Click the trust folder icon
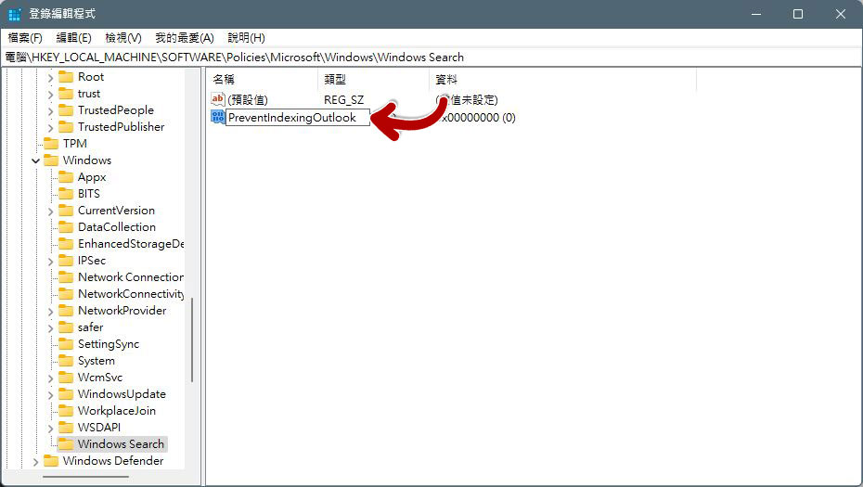The height and width of the screenshot is (487, 863). [x=66, y=94]
